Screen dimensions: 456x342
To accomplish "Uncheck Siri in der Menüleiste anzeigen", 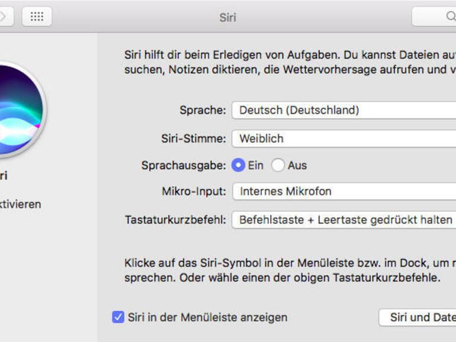I will tap(118, 317).
